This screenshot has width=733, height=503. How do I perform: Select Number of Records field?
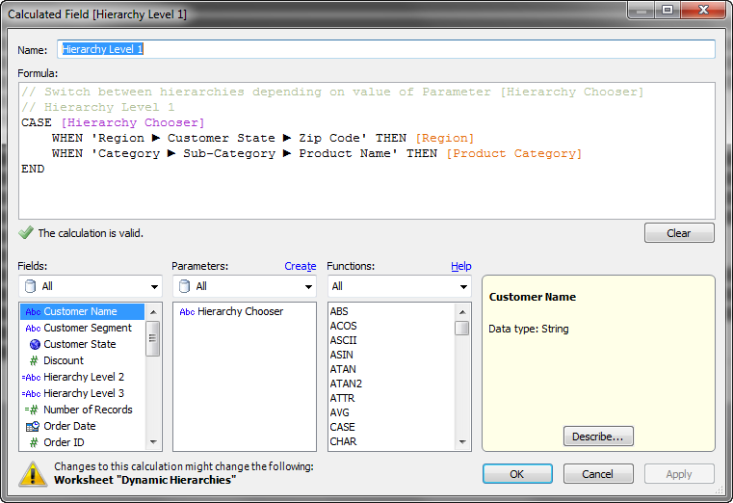82,410
